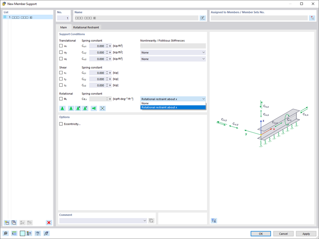The image size is (319, 239).
Task: Maximize the New Member Support window
Action: point(301,4)
